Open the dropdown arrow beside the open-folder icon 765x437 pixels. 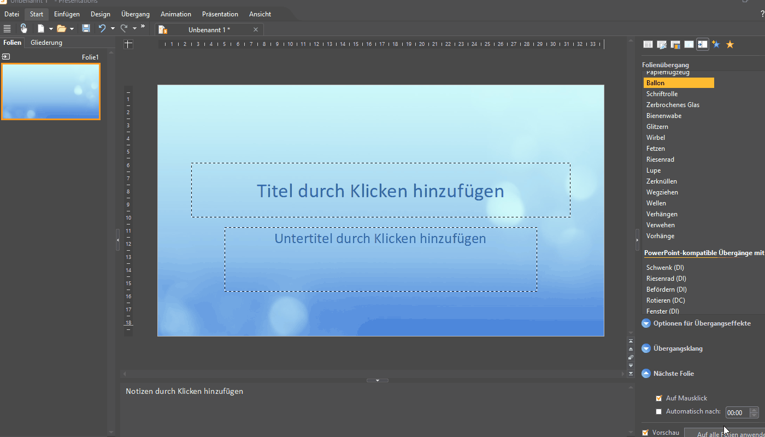[x=72, y=29]
